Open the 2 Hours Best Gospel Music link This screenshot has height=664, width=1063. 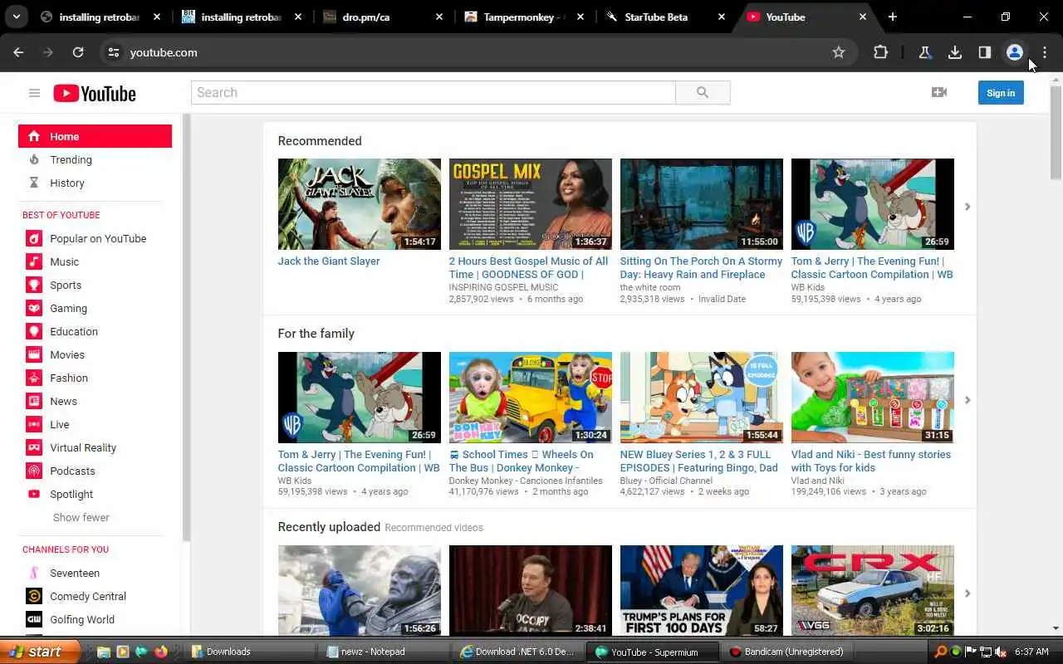point(528,267)
